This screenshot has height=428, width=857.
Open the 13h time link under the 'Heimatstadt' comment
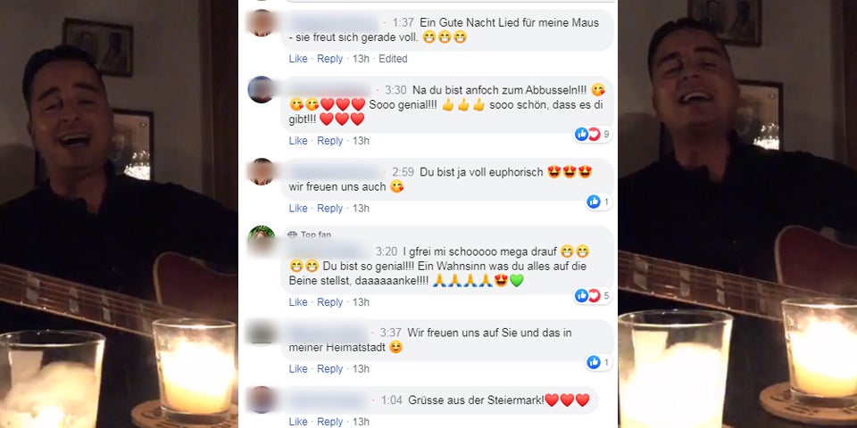pos(361,369)
